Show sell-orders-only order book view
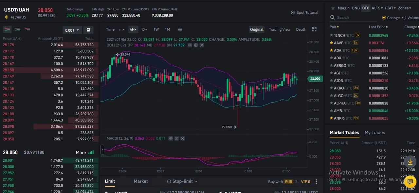This screenshot has width=419, height=193. coord(27,30)
